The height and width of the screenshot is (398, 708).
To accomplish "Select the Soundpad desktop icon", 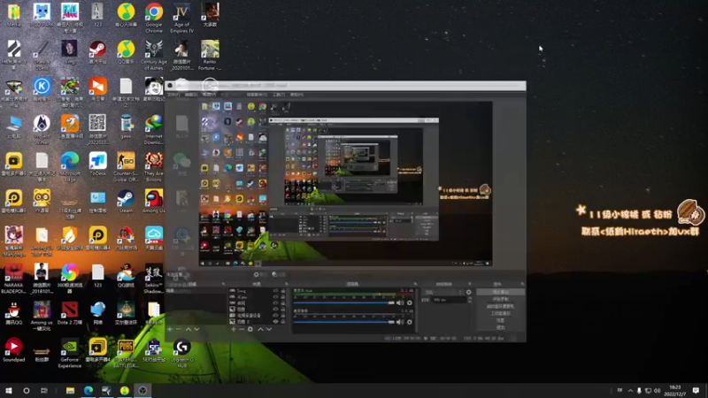I will pos(13,350).
